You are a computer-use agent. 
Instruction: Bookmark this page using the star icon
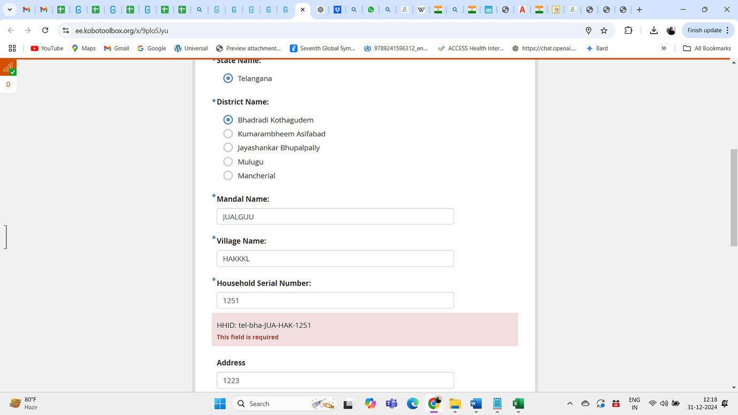605,30
